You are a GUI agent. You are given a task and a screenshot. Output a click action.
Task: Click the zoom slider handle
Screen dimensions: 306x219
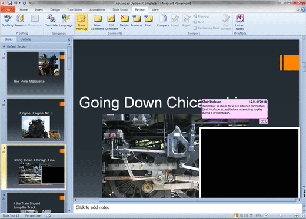(281, 215)
